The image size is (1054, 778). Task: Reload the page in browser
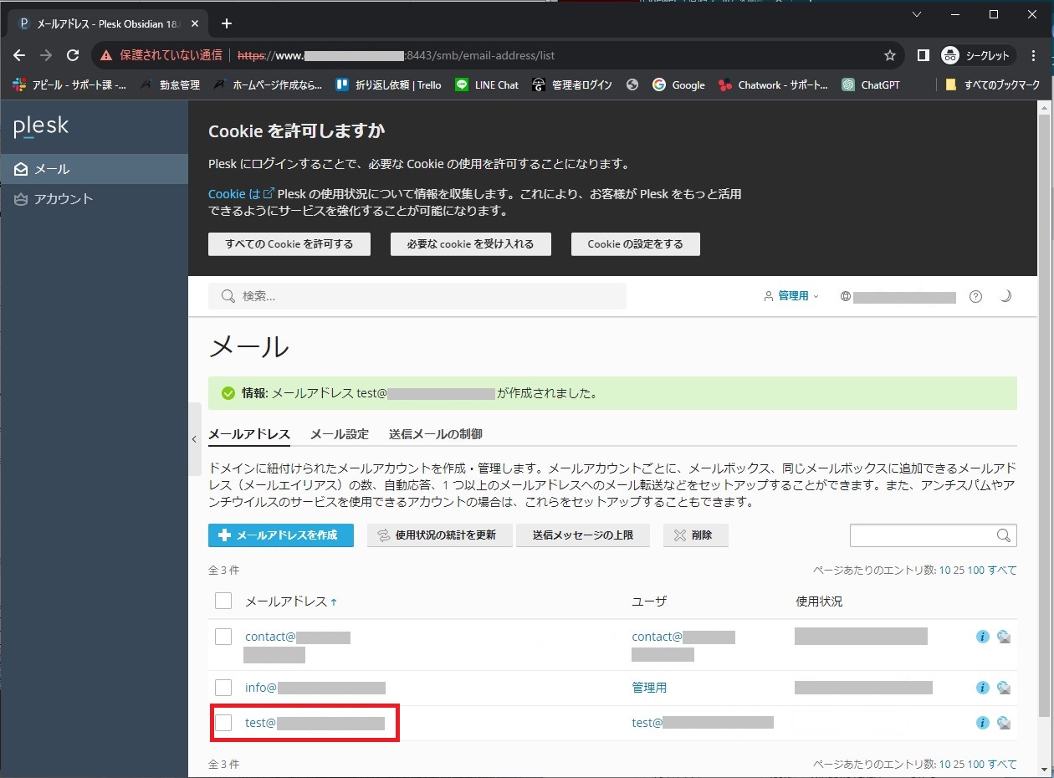click(73, 55)
